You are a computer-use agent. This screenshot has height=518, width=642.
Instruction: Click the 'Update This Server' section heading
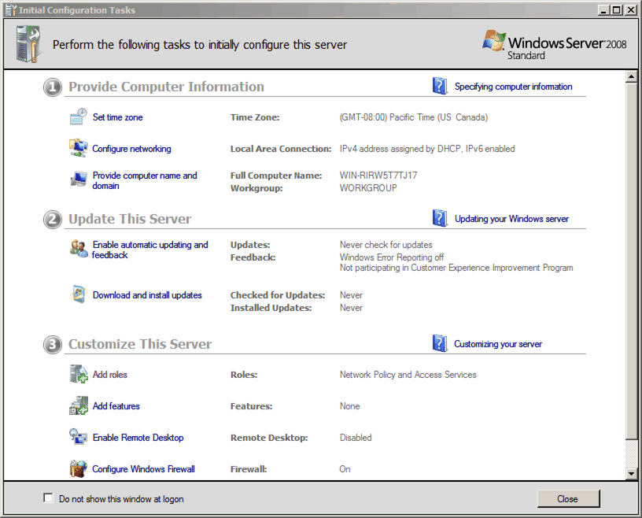pyautogui.click(x=130, y=219)
